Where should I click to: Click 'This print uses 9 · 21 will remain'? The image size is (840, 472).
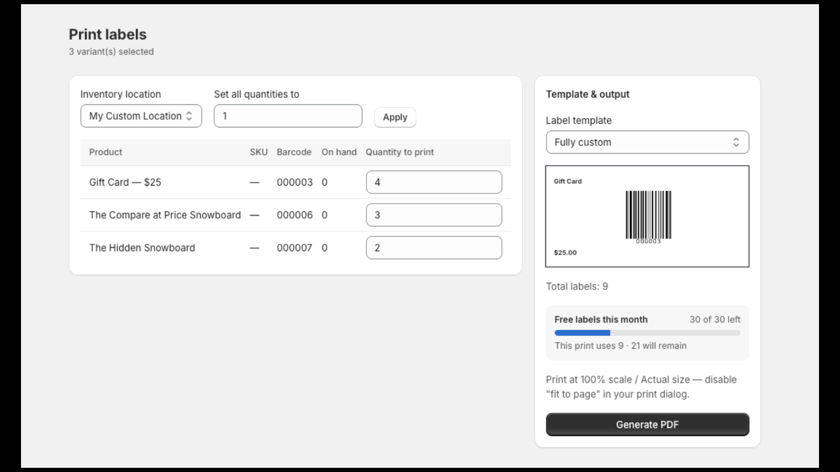click(621, 346)
